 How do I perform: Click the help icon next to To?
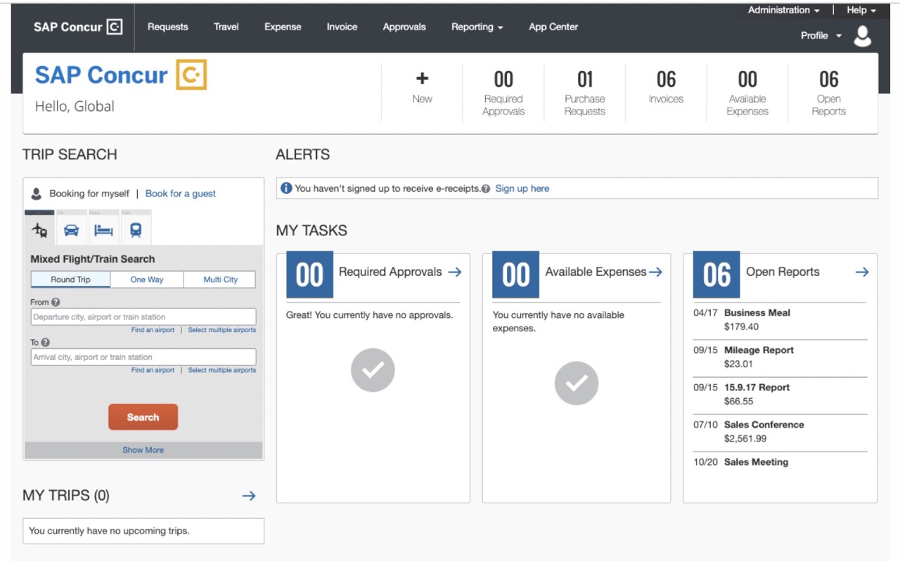46,343
